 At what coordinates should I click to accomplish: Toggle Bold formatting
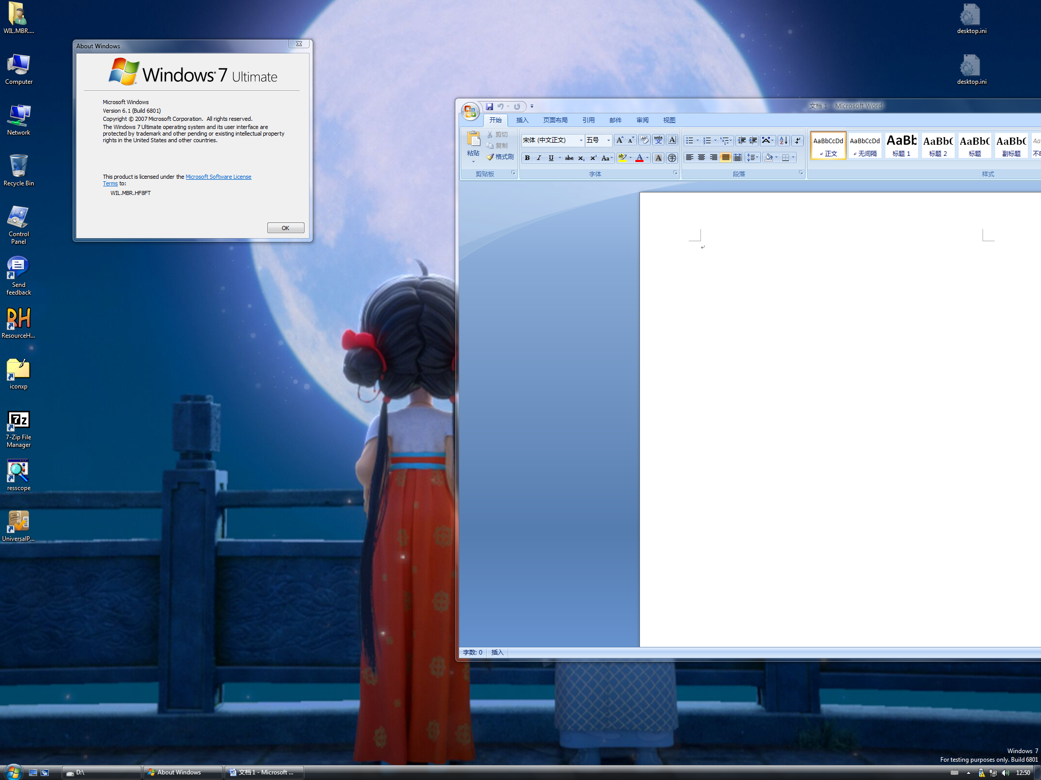click(527, 158)
